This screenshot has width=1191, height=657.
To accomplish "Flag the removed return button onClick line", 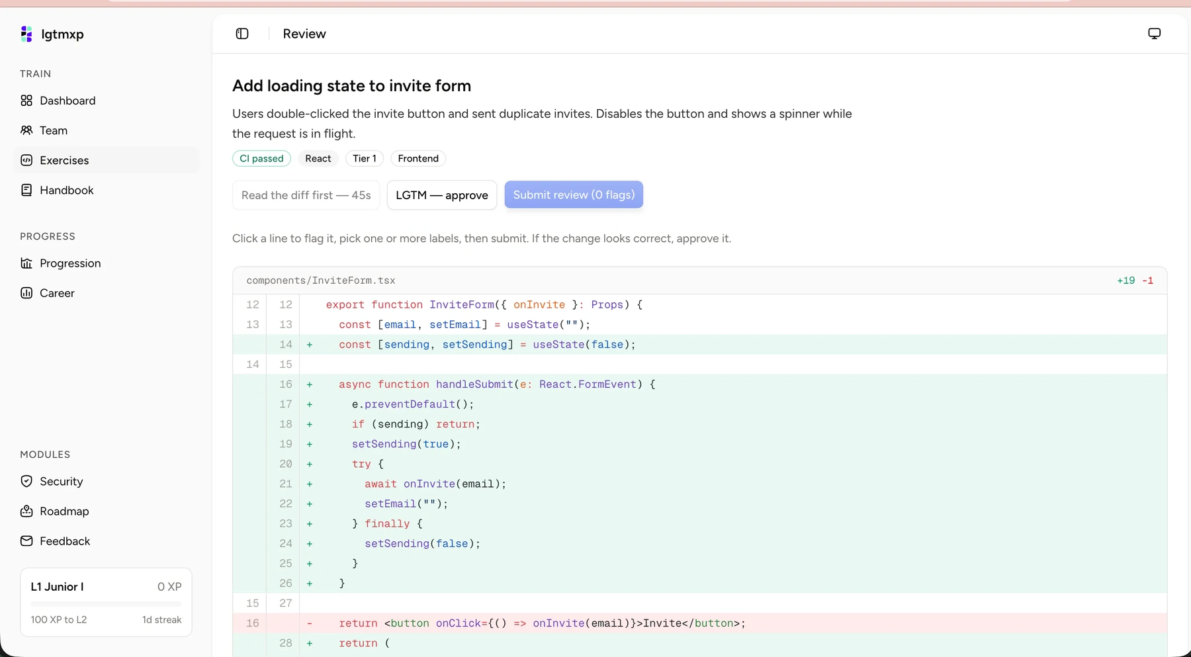I will point(700,623).
